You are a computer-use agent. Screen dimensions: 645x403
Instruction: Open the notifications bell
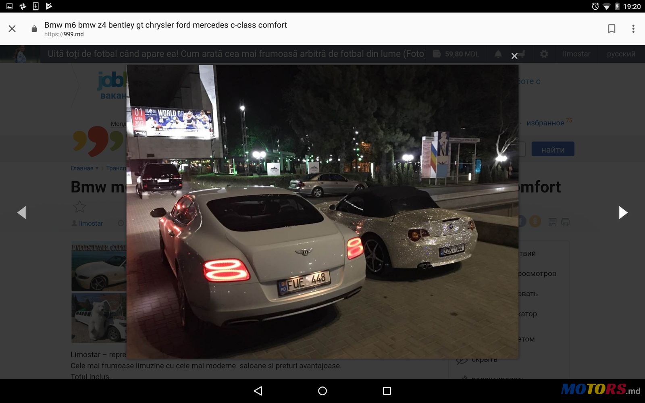pos(498,54)
